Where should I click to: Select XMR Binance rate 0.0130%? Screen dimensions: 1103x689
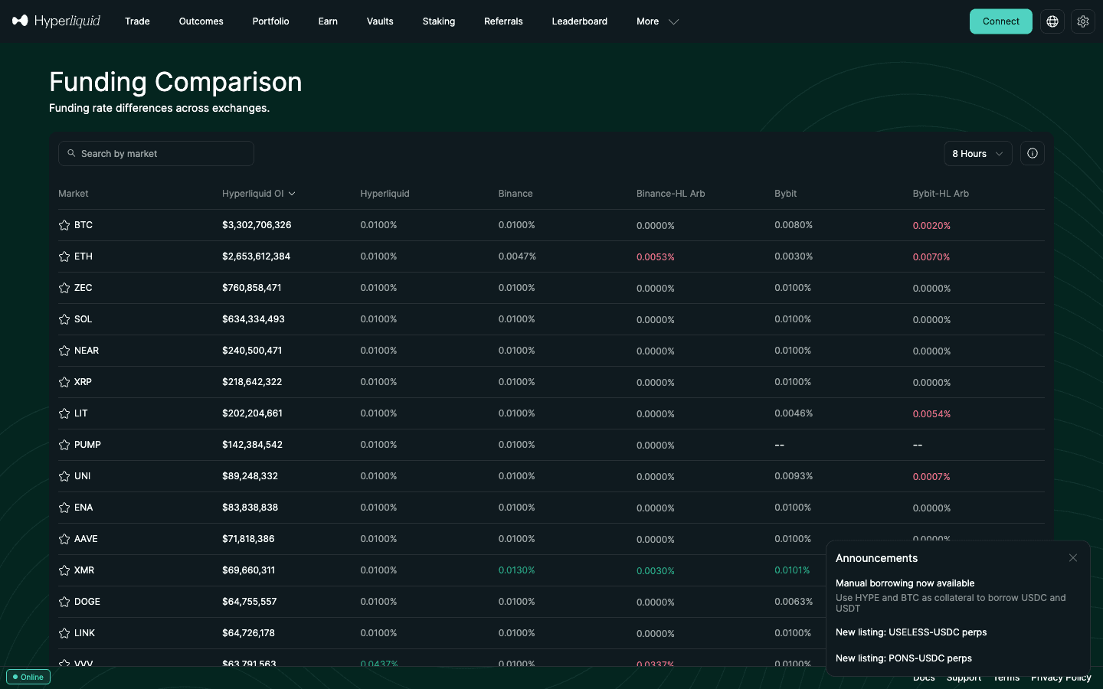(517, 570)
